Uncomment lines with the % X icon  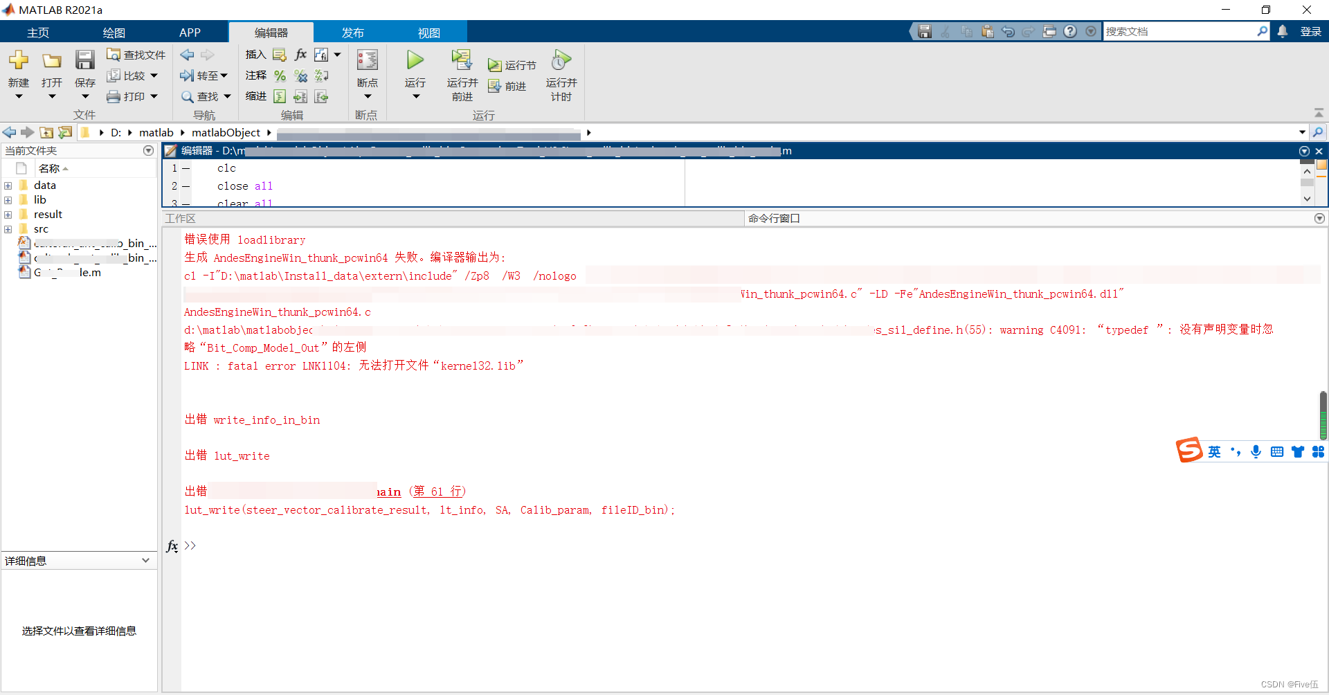(300, 75)
